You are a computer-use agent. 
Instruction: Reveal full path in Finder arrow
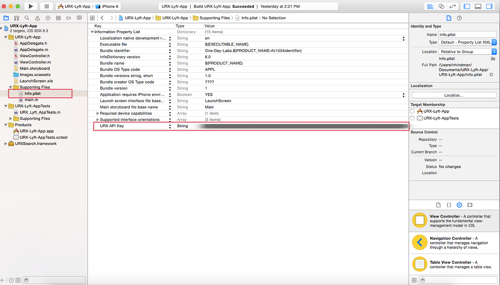491,75
